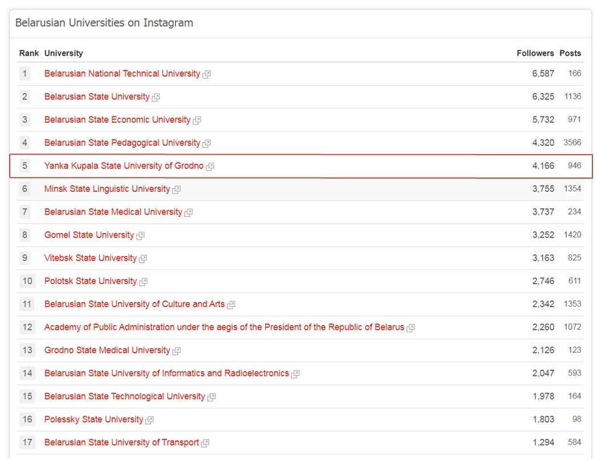Image resolution: width=597 pixels, height=463 pixels.
Task: Open Belarusian State University of Informatics and Radioelectronics
Action: point(166,373)
